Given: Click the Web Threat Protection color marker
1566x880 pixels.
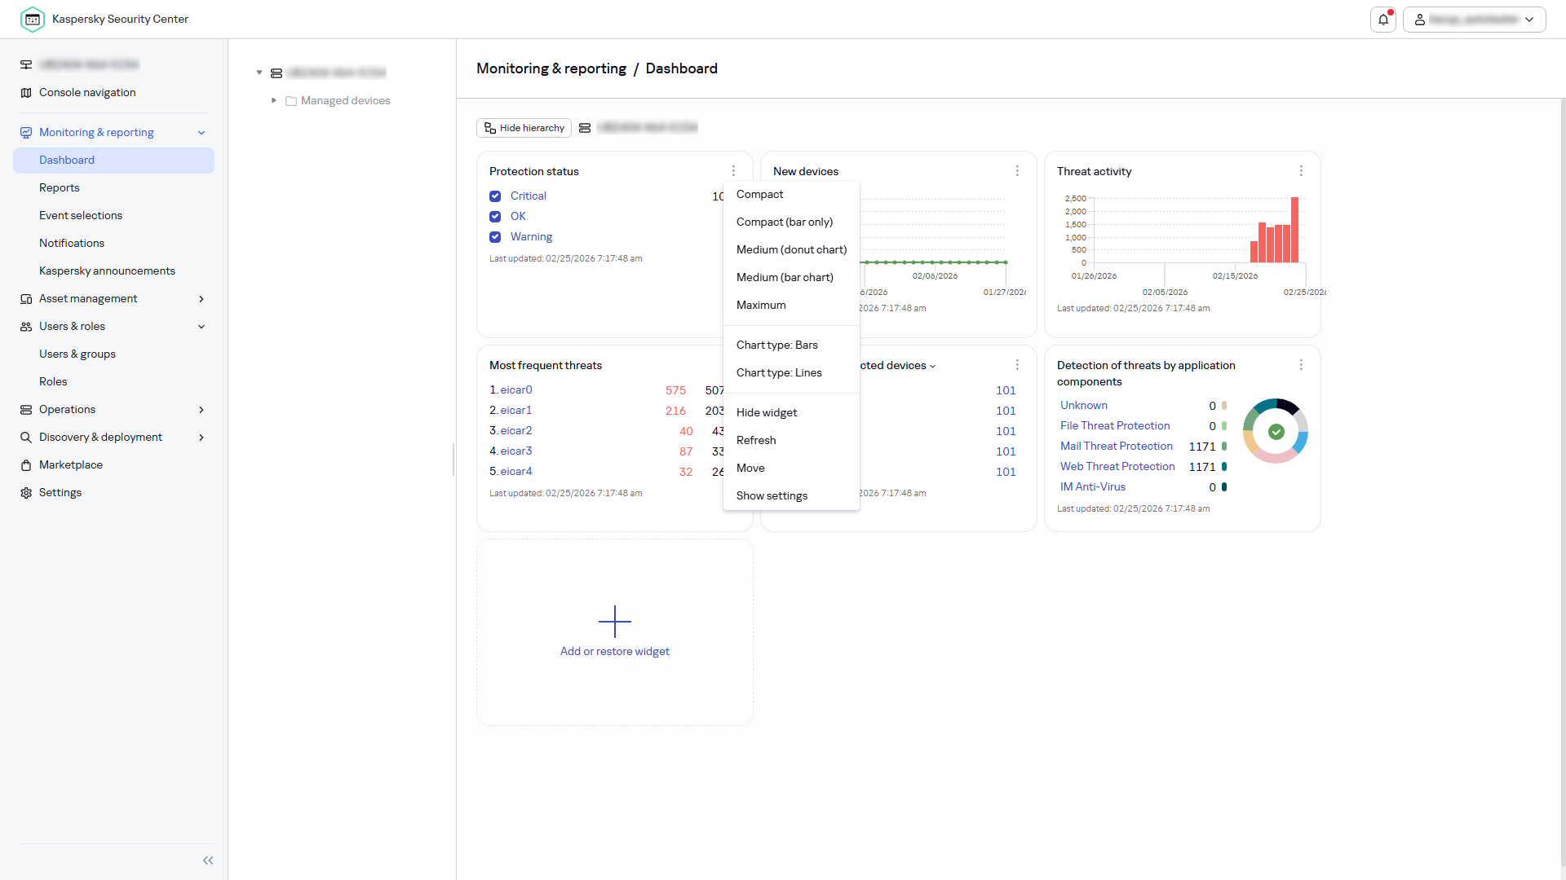Looking at the screenshot, I should pyautogui.click(x=1224, y=467).
